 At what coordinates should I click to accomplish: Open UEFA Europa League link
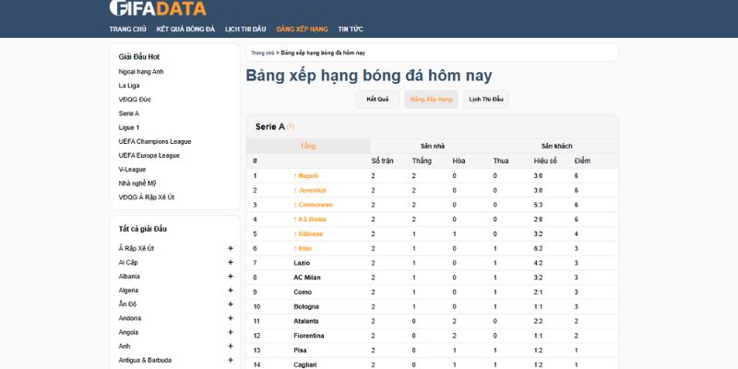coord(149,155)
